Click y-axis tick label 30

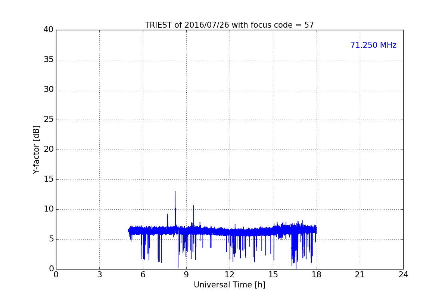(49, 90)
